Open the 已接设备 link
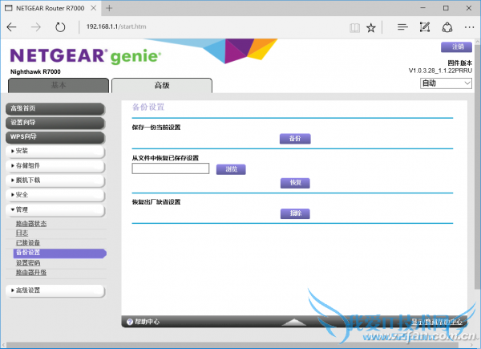 point(28,243)
